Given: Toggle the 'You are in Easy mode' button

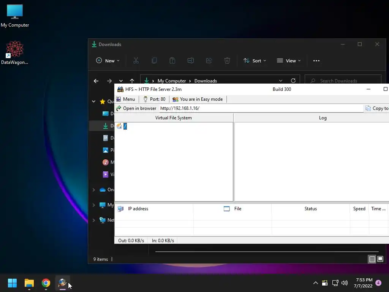Looking at the screenshot, I should [x=198, y=99].
